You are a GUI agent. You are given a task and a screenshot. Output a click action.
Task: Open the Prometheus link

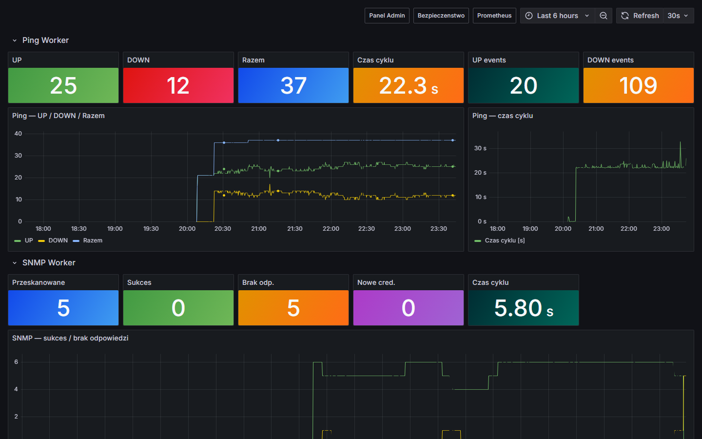click(494, 16)
